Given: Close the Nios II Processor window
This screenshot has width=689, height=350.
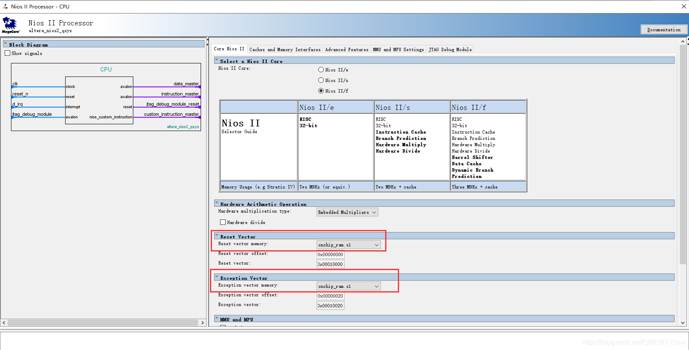Looking at the screenshot, I should pyautogui.click(x=683, y=6).
